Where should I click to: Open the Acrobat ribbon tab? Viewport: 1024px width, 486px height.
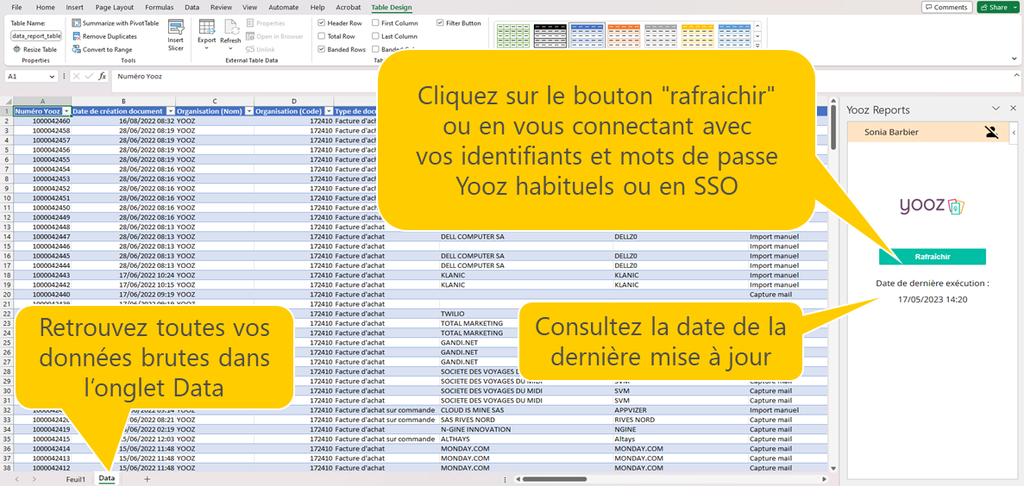[348, 7]
